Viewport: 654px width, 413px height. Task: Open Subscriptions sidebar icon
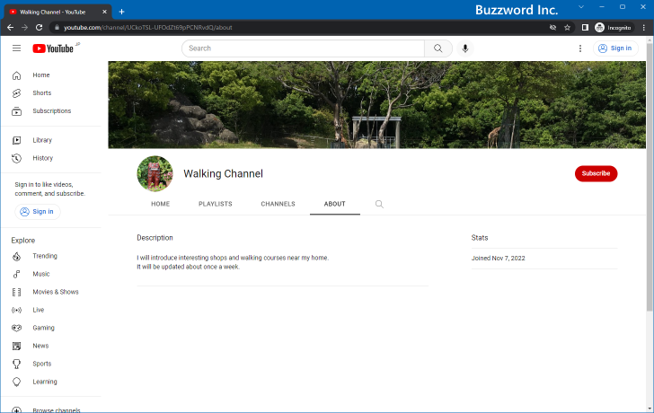(16, 110)
